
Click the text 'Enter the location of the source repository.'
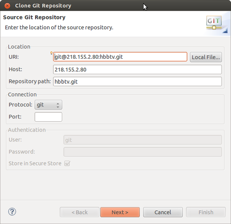[x=59, y=28]
